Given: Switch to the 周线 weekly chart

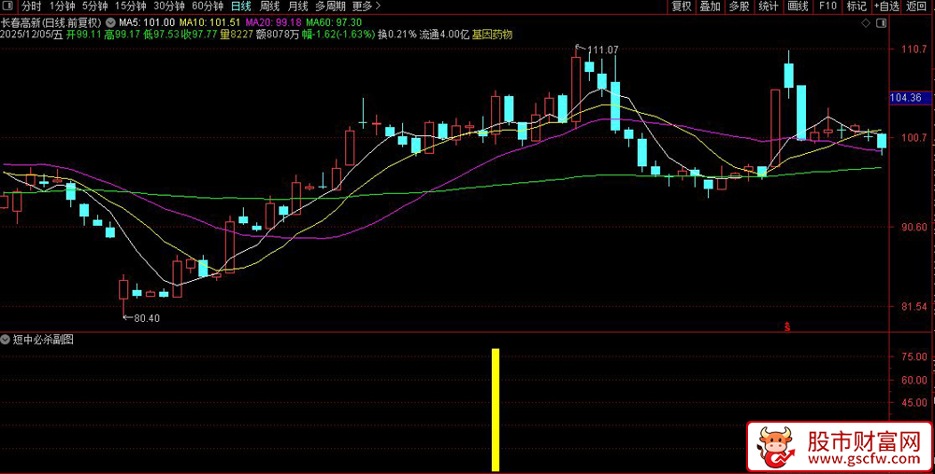Looking at the screenshot, I should coord(269,7).
